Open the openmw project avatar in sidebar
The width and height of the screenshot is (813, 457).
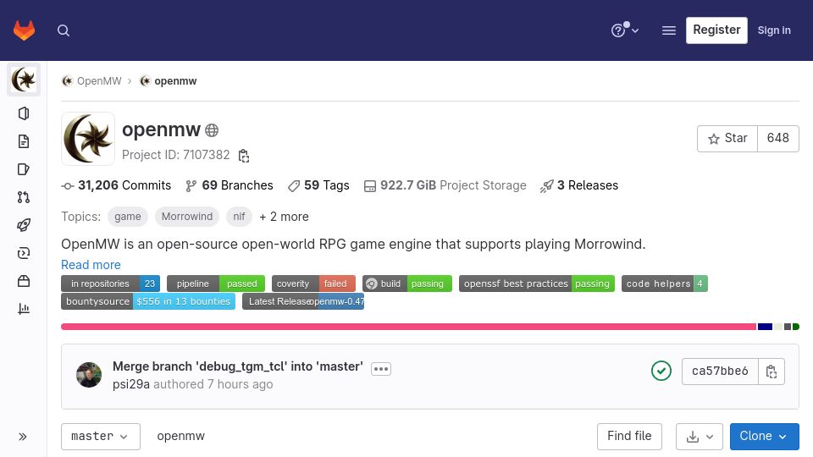(24, 80)
